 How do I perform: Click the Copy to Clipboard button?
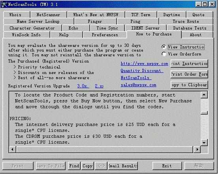189,85
